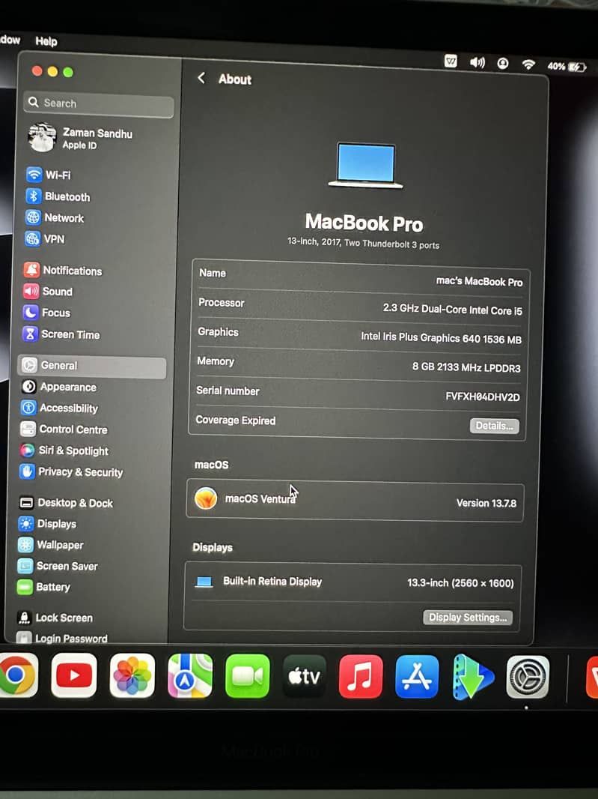Image resolution: width=598 pixels, height=799 pixels.
Task: Launch Google Chrome from the Dock
Action: 17,675
